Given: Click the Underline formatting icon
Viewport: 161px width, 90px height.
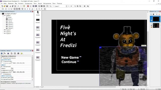Looking at the screenshot, I should (x=30, y=9).
